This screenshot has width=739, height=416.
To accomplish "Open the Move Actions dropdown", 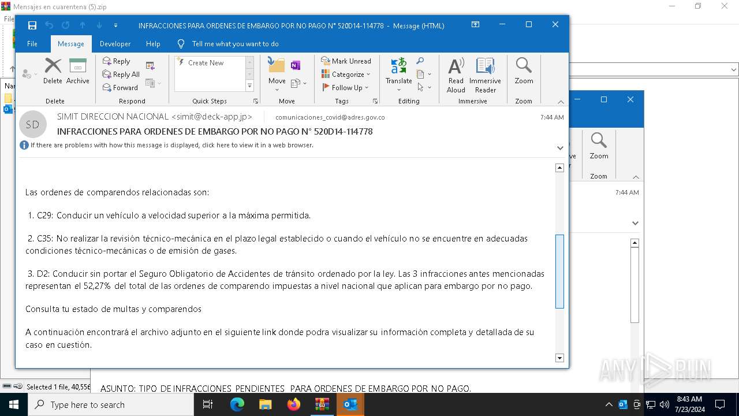I will [298, 83].
